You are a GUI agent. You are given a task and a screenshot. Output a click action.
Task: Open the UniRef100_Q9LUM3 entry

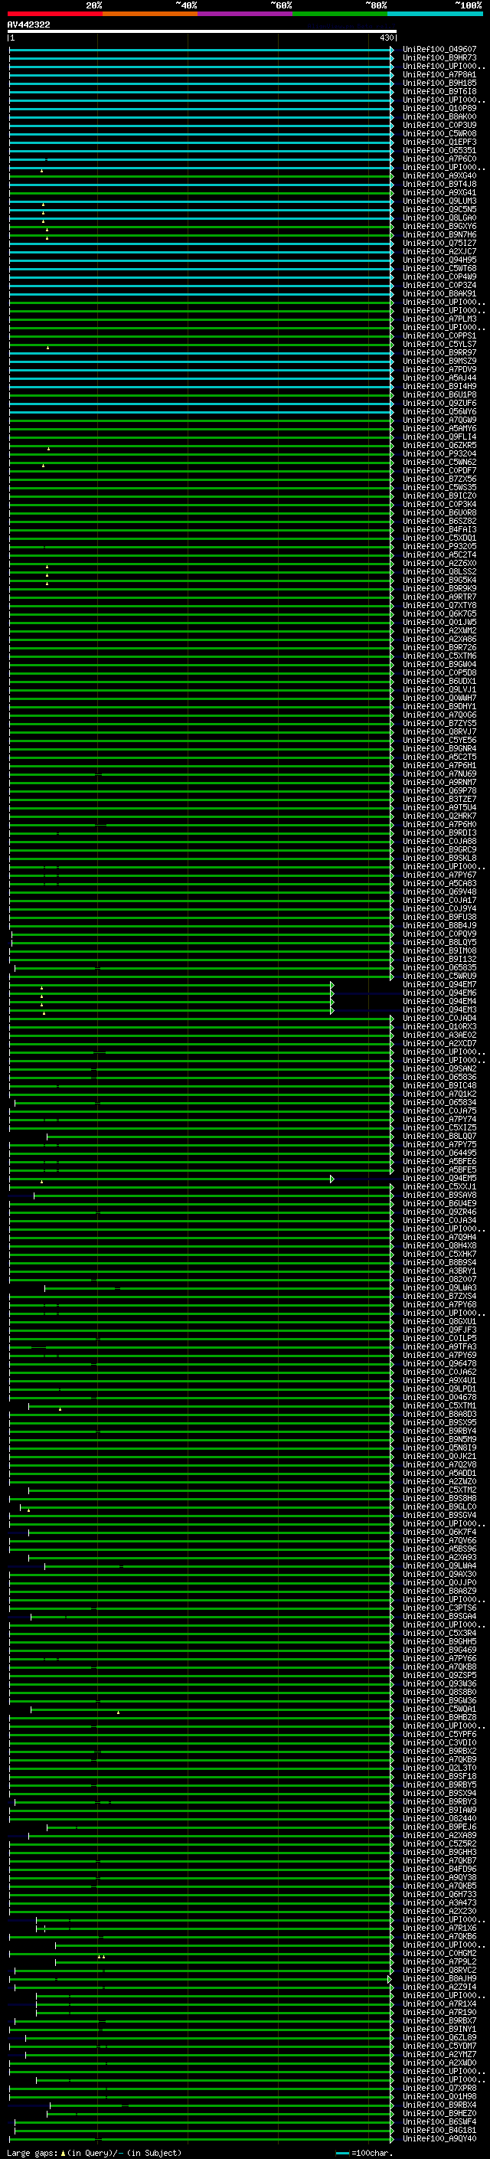(x=439, y=201)
